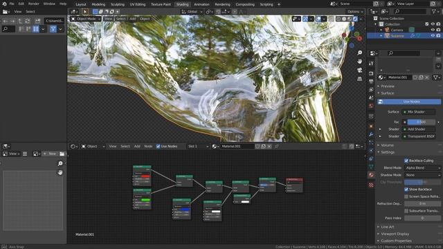443x249 pixels.
Task: Switch to Compositing workspace tab
Action: 245,4
